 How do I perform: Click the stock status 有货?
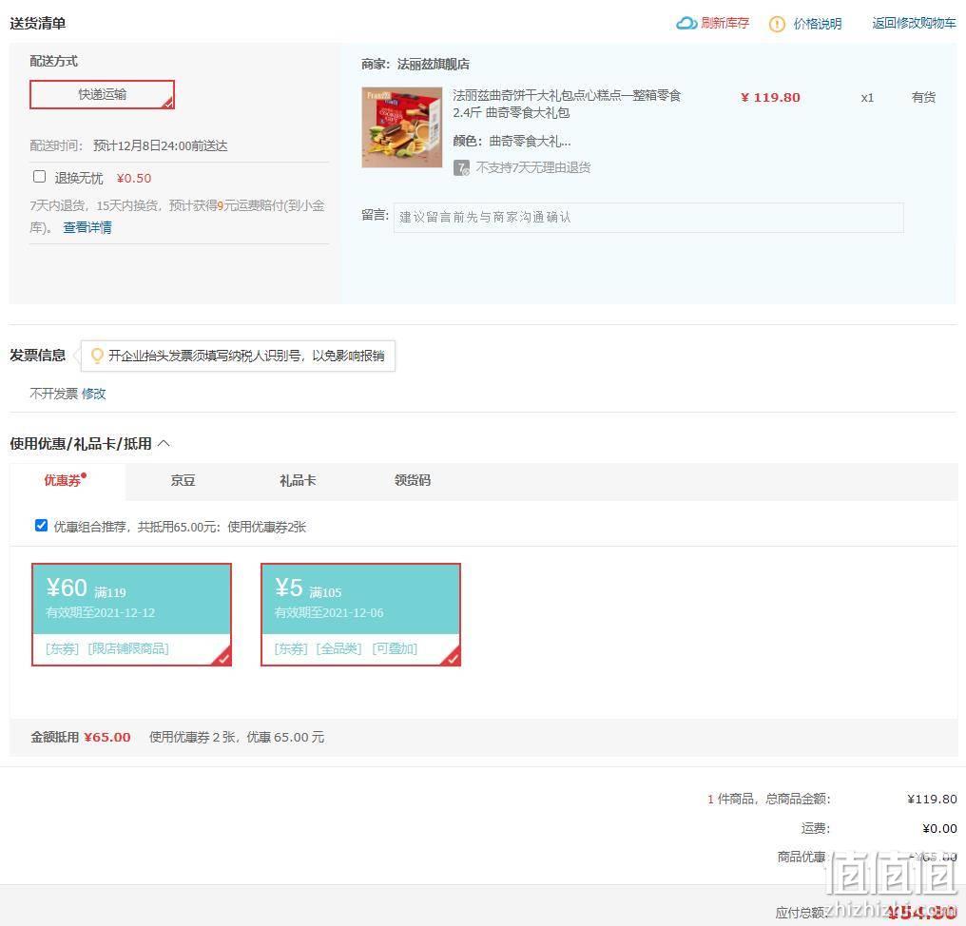point(923,97)
